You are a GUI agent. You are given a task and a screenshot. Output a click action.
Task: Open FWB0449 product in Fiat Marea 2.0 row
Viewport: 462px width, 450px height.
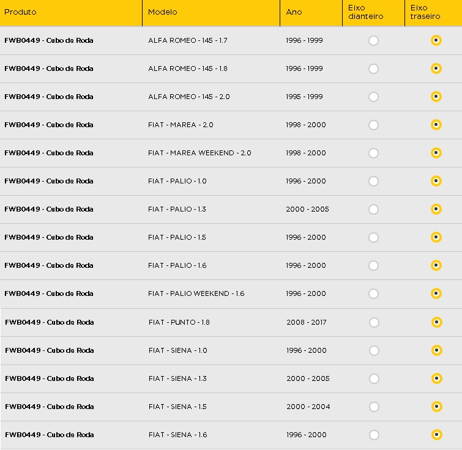coord(49,125)
